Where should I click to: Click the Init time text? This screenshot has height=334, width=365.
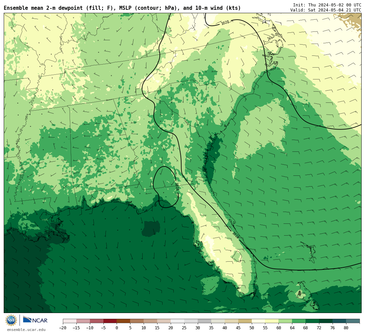[x=327, y=5]
